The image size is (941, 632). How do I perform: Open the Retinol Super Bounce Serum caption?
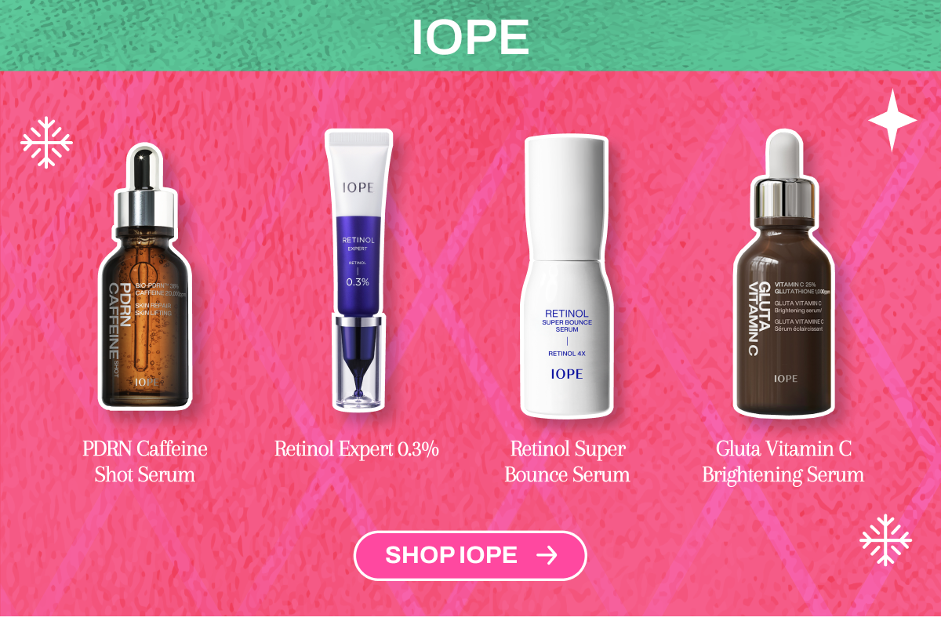[567, 462]
